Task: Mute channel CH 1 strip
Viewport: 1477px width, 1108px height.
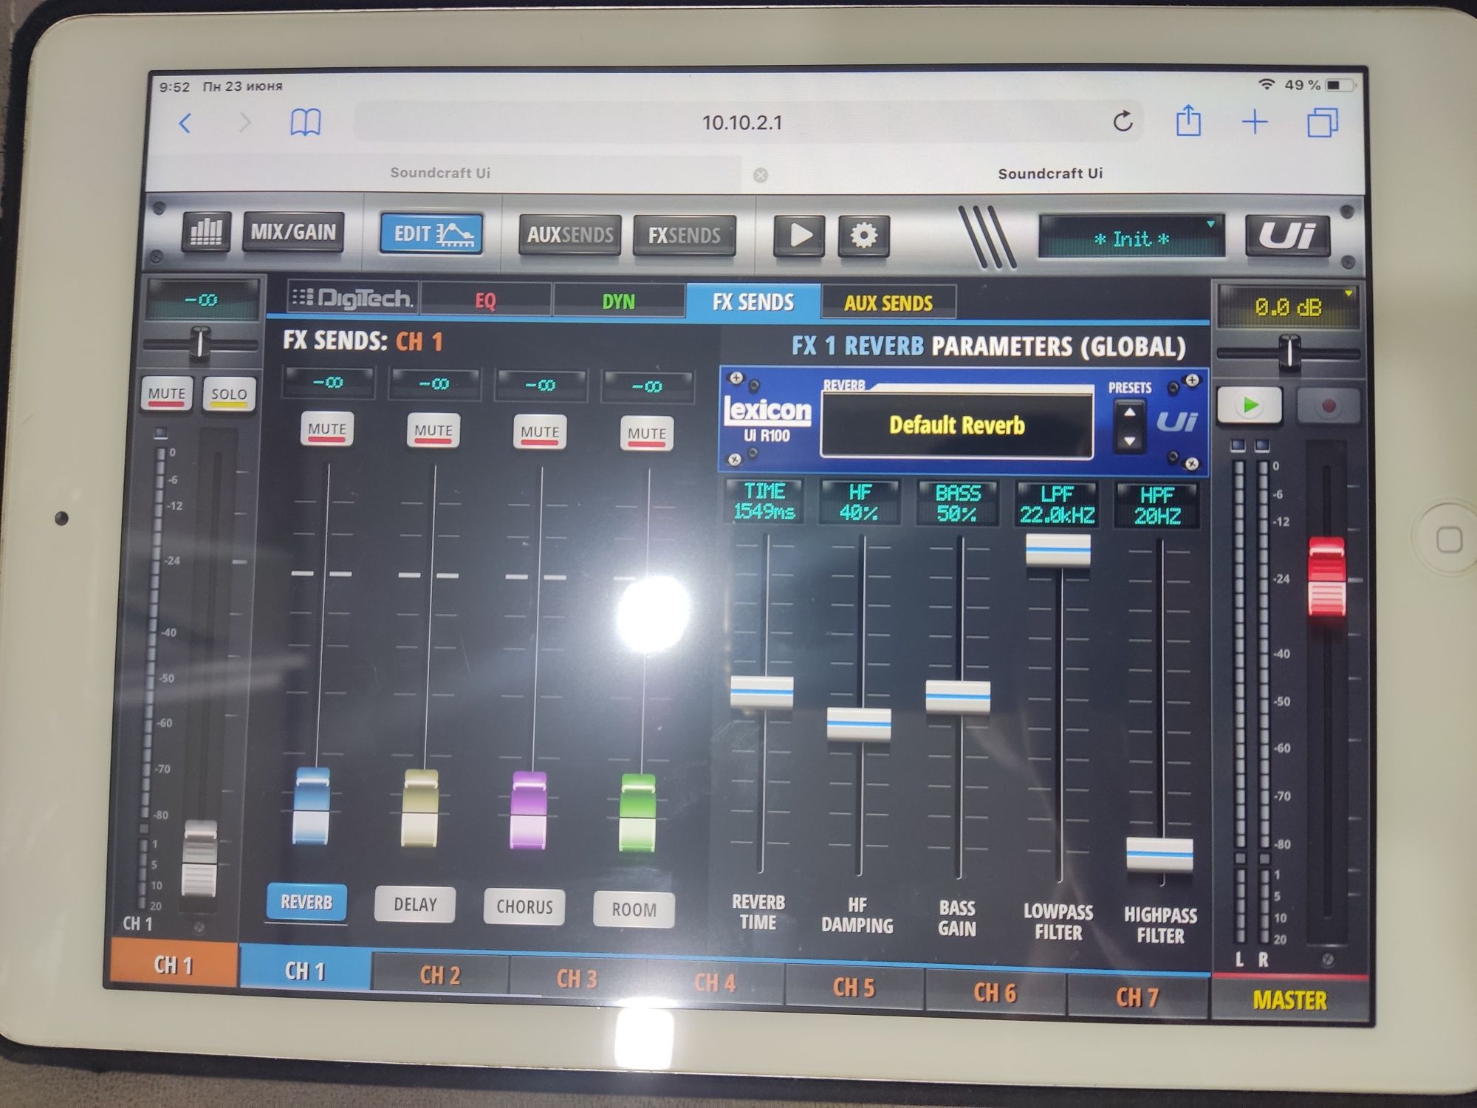Action: [x=166, y=394]
